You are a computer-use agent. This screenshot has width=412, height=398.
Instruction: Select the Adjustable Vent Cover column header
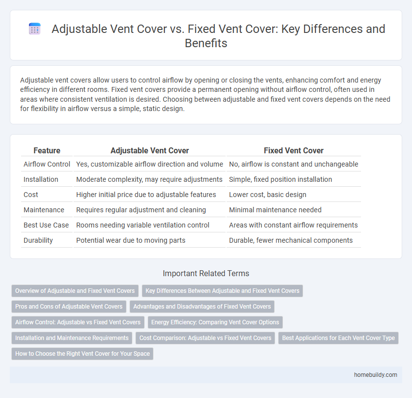point(150,151)
